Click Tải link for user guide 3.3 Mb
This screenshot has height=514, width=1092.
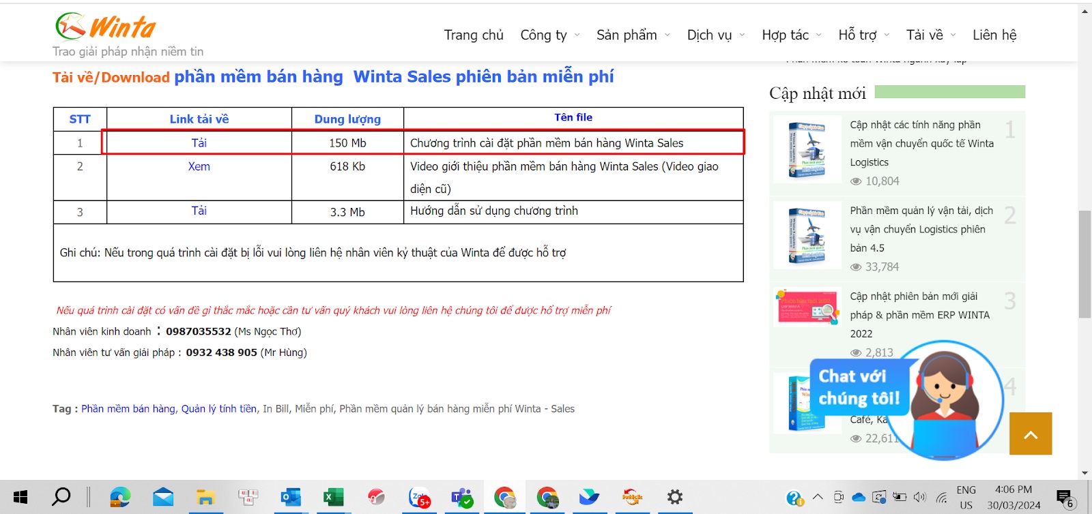click(199, 211)
